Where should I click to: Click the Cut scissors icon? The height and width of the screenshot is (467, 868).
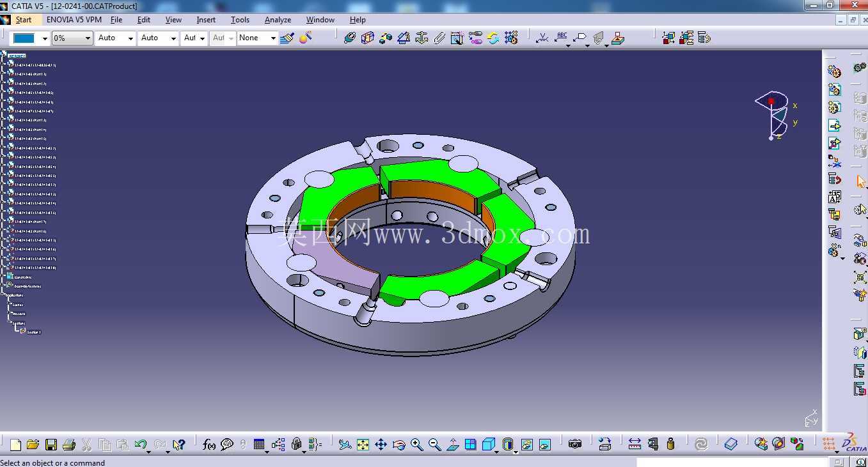tap(87, 445)
